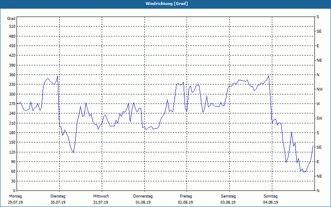The width and height of the screenshot is (331, 207).
Task: Click the 390 y-axis value
Action: pyautogui.click(x=12, y=65)
